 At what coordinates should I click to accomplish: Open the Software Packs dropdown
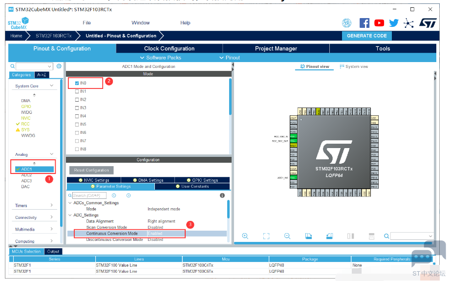160,58
